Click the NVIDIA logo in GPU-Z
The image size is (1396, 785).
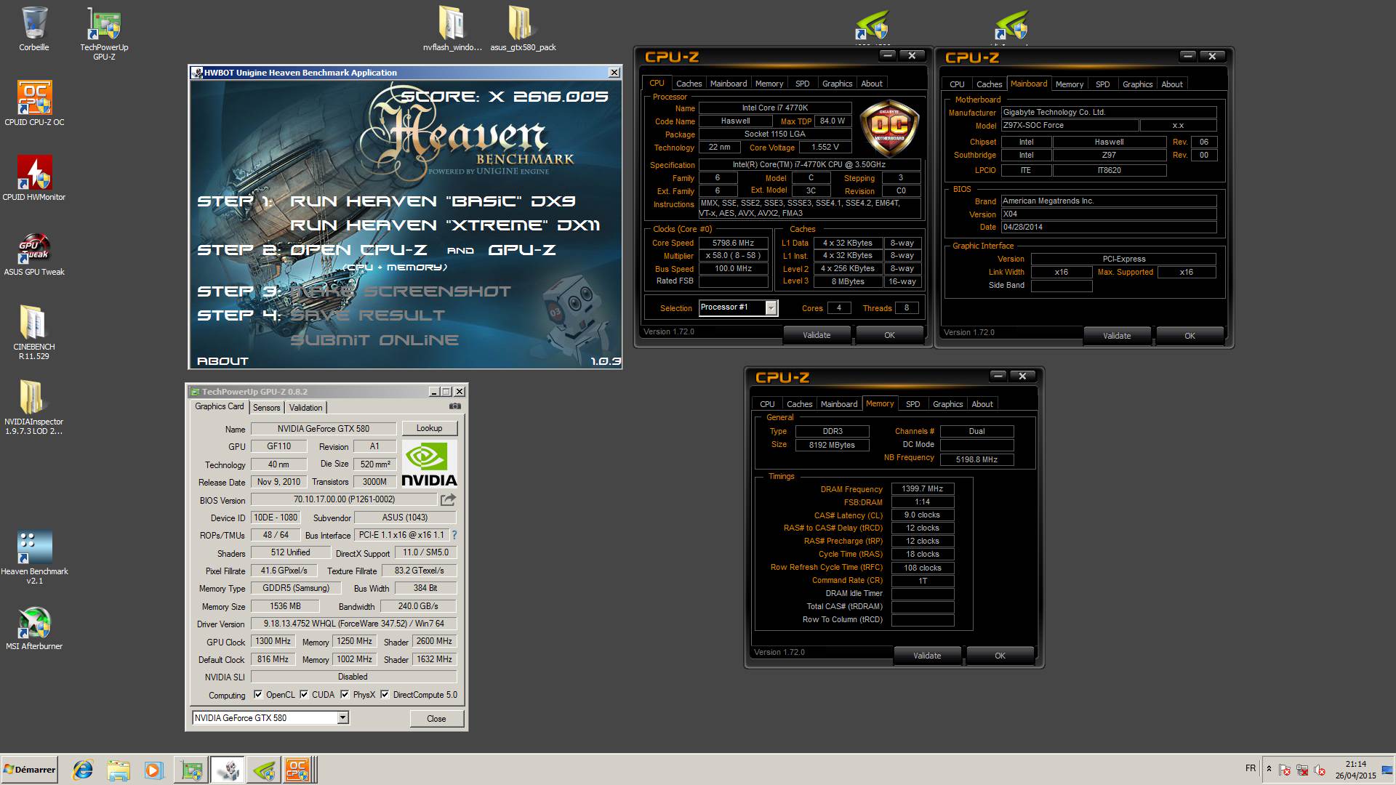(x=429, y=464)
